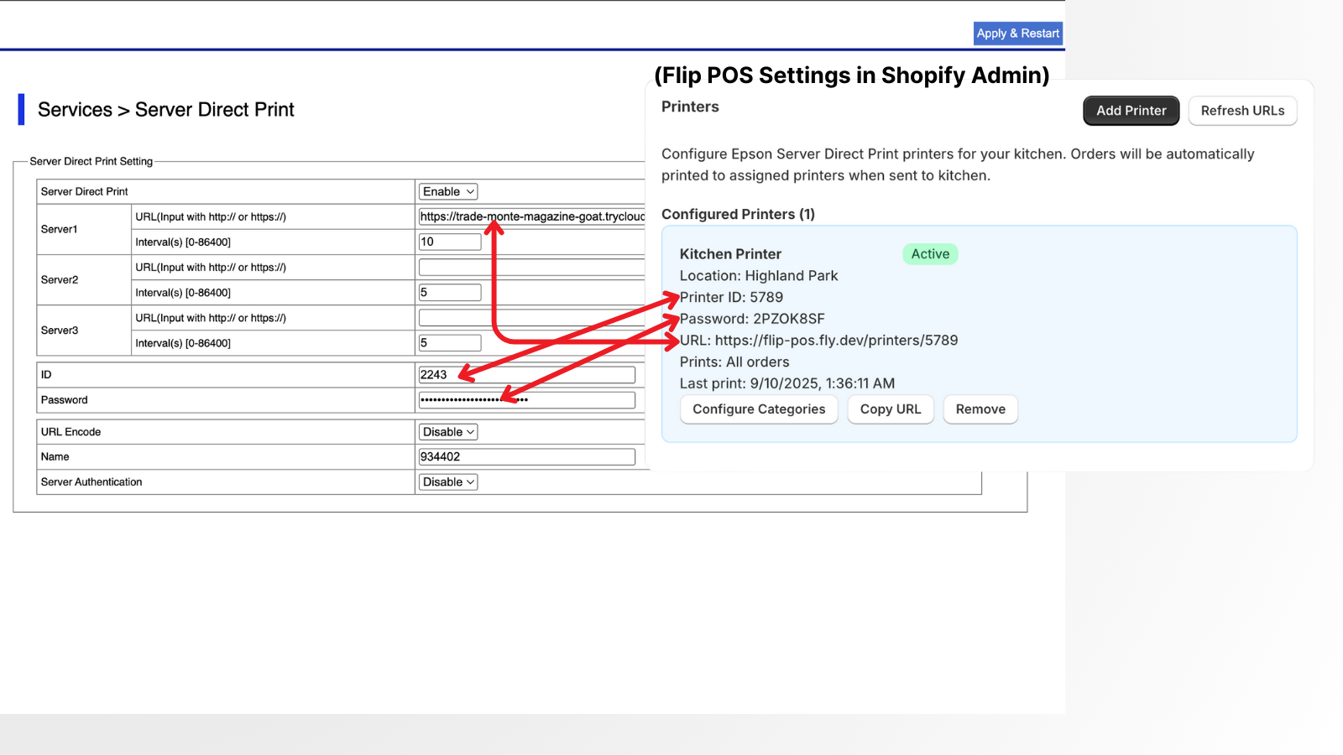
Task: Select the ID field containing 2243
Action: [x=527, y=374]
